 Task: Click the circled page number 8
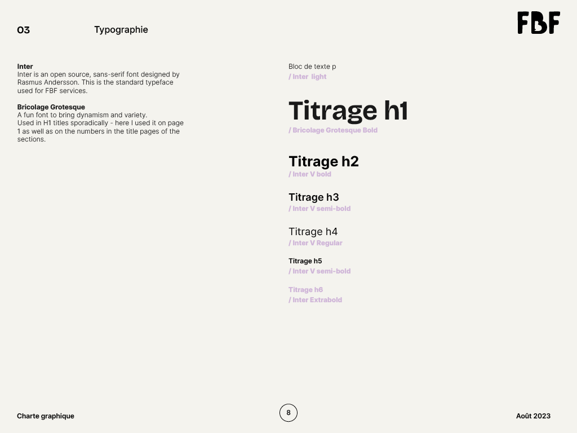click(288, 413)
